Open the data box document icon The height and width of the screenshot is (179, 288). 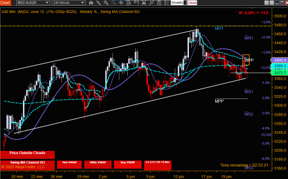click(129, 3)
